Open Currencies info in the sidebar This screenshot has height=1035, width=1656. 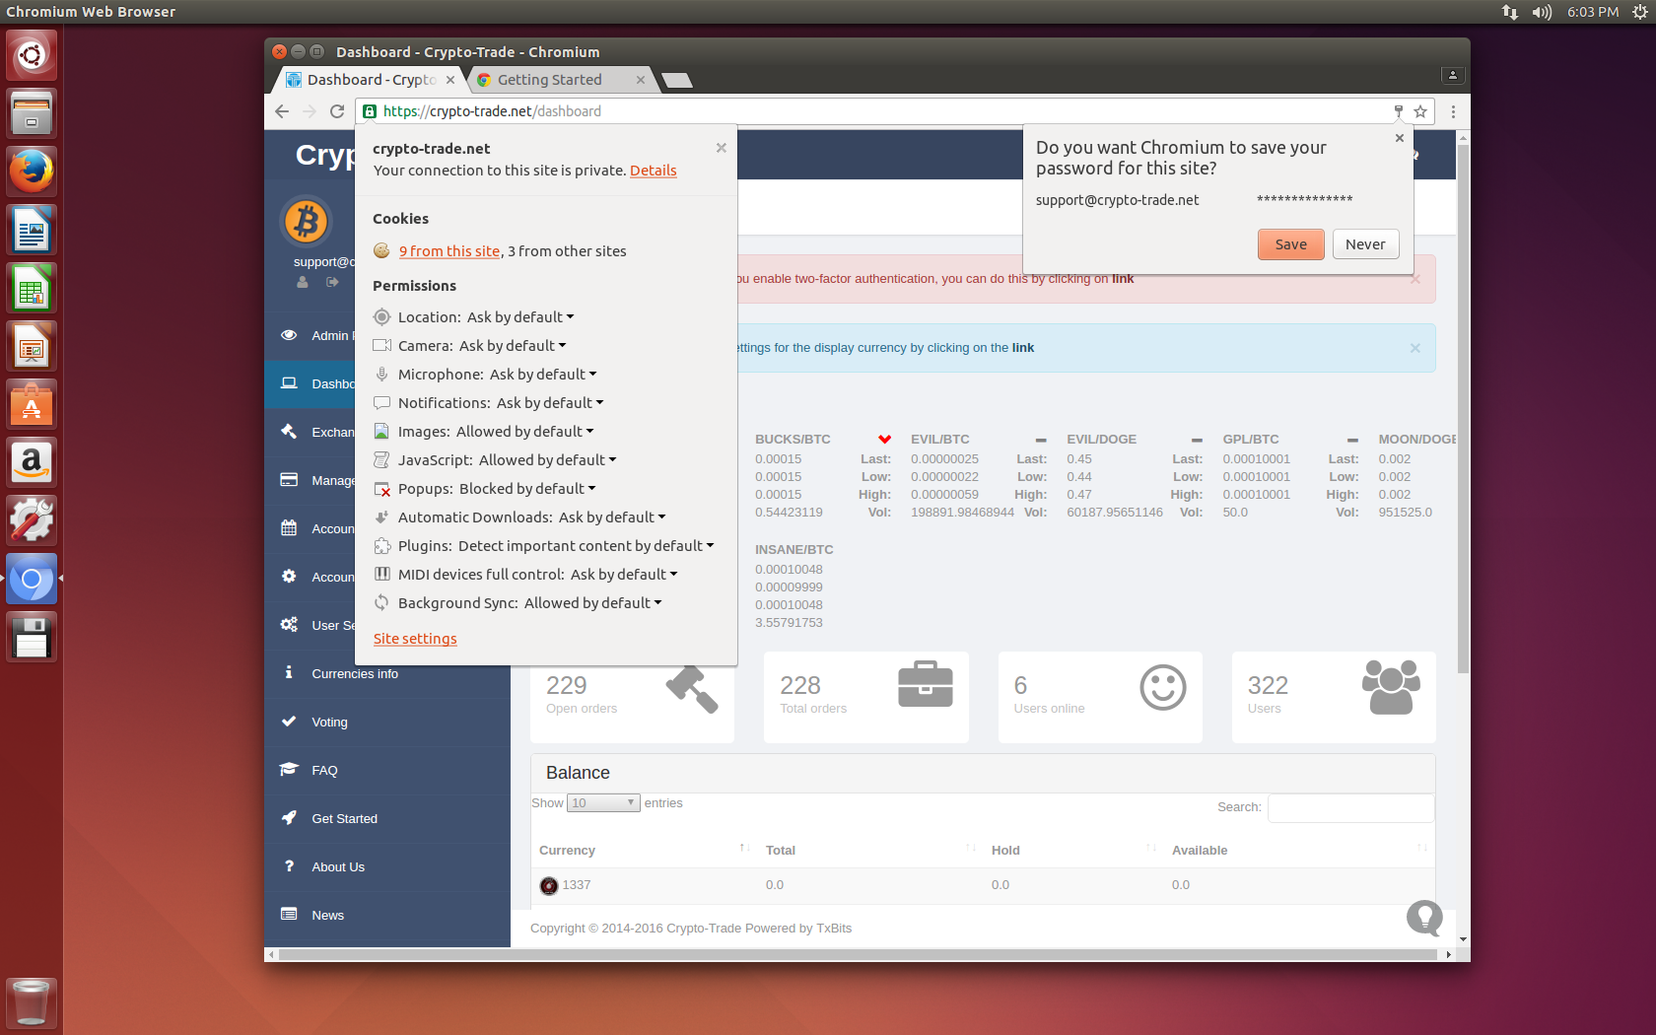coord(387,674)
